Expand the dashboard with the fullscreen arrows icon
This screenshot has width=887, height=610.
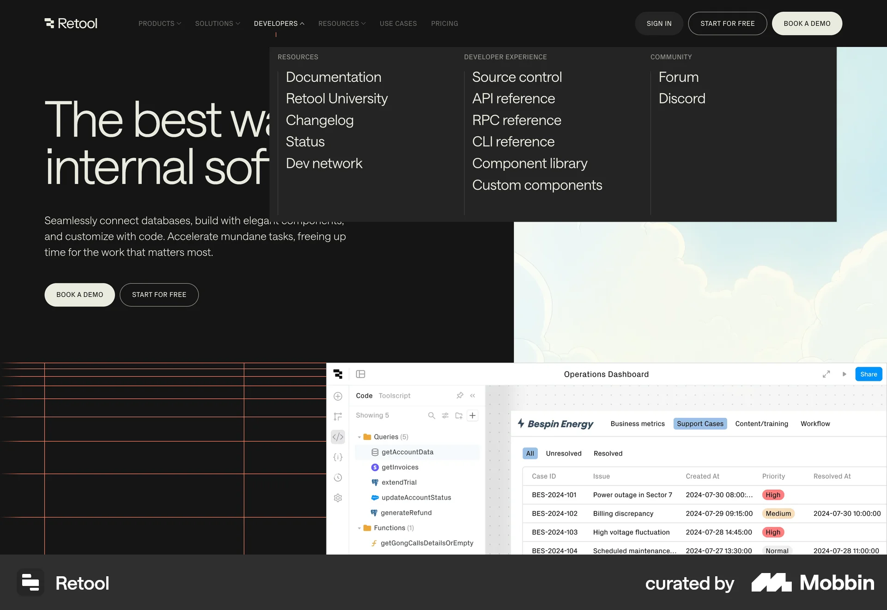pos(826,374)
